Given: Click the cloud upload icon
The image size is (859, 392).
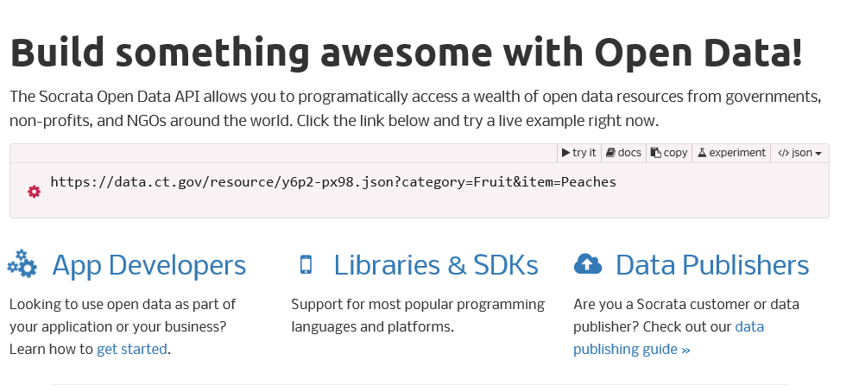Looking at the screenshot, I should 587,263.
